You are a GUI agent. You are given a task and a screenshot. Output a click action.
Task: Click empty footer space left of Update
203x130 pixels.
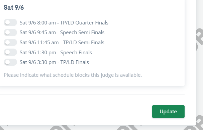pyautogui.click(x=76, y=112)
